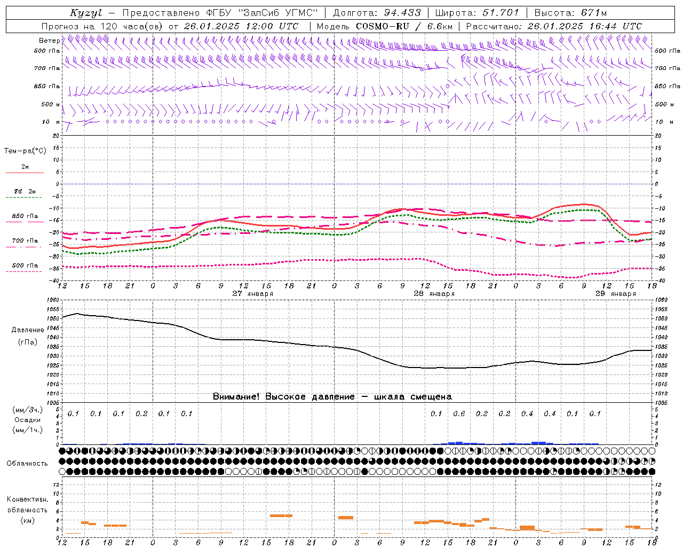Viewport: 683px width, 547px height.
Task: Click the Конвективн. label
Action: click(27, 499)
